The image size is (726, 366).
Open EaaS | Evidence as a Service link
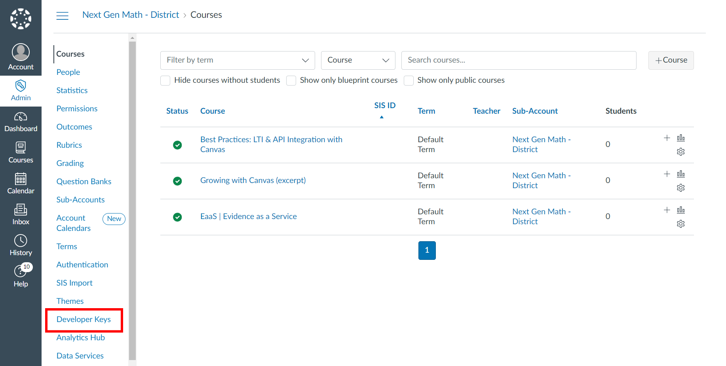tap(249, 216)
